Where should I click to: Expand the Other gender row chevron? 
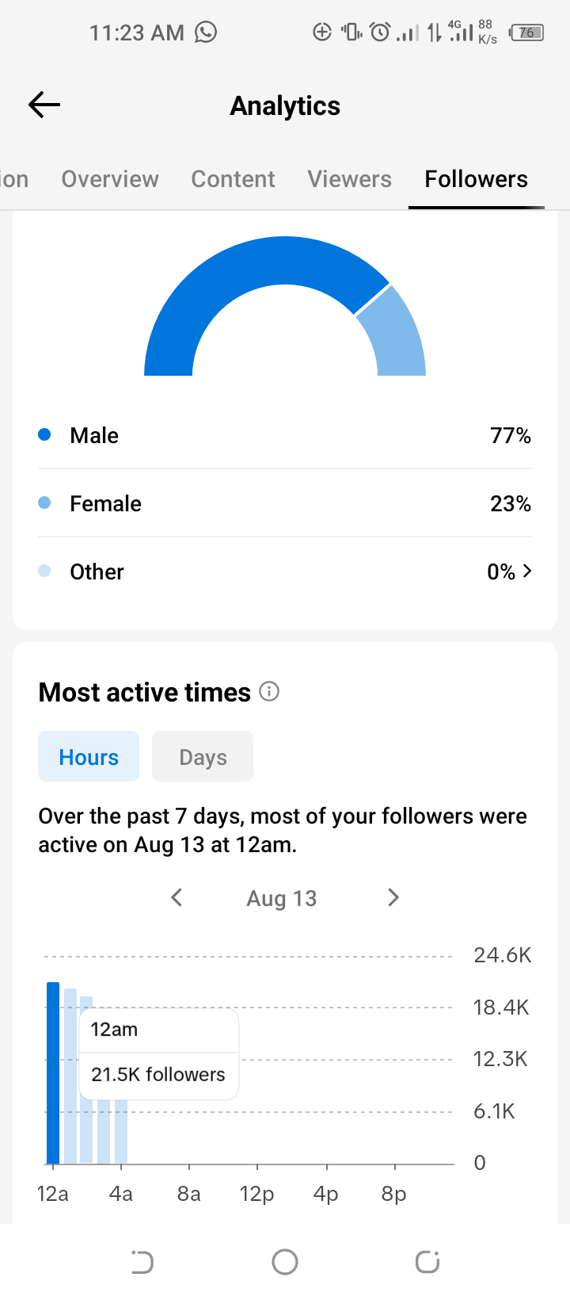coord(527,571)
